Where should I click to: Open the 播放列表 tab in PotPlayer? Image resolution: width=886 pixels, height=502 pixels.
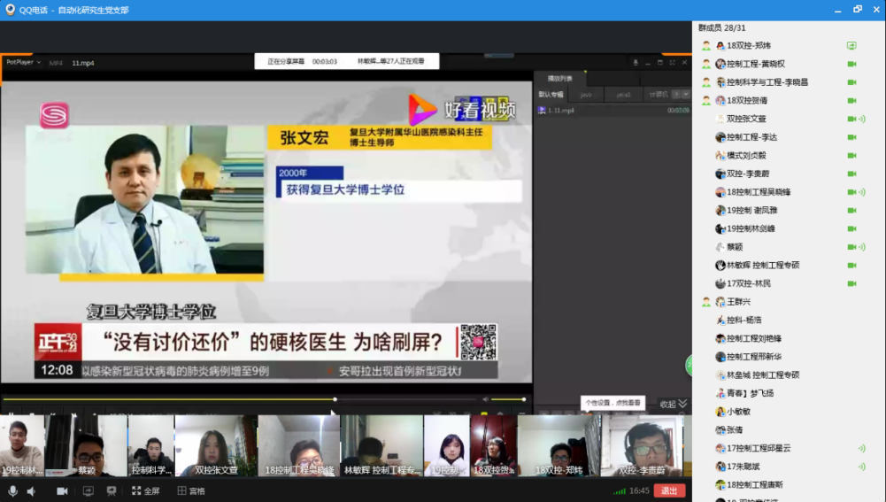[559, 79]
